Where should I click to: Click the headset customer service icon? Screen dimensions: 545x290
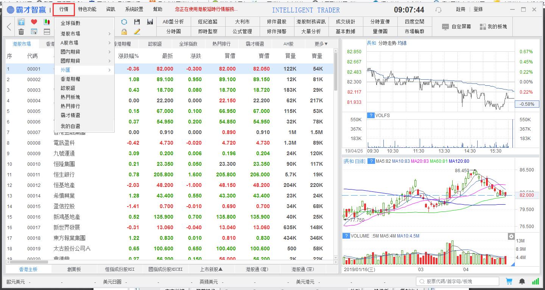pyautogui.click(x=438, y=10)
